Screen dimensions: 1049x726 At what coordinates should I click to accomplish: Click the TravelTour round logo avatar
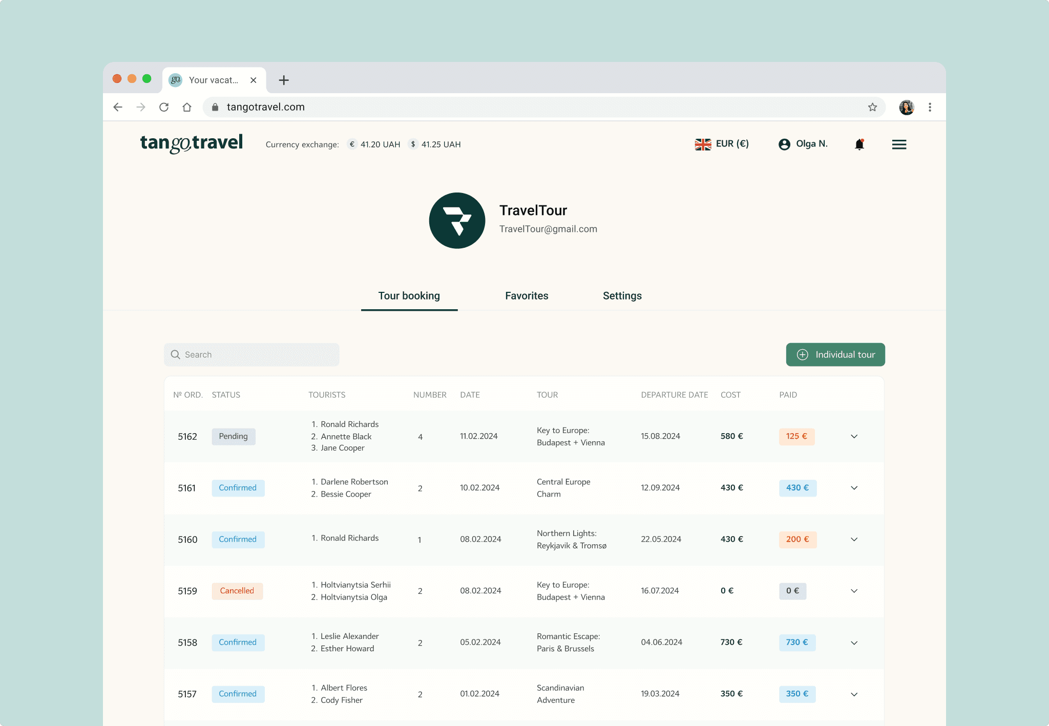tap(457, 221)
